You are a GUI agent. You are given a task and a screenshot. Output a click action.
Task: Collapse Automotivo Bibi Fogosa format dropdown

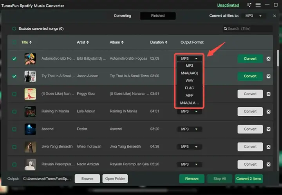[x=190, y=58]
